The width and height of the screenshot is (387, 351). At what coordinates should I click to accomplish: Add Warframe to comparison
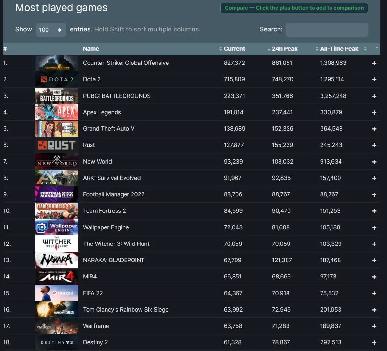[374, 326]
